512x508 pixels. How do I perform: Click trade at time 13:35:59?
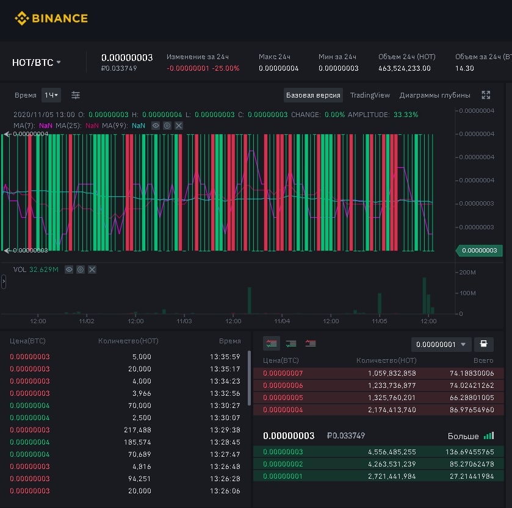coord(125,357)
